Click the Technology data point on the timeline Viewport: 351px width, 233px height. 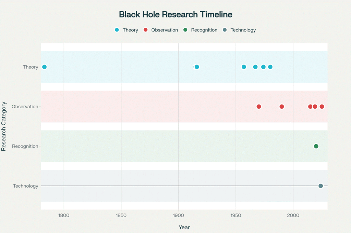coord(320,186)
